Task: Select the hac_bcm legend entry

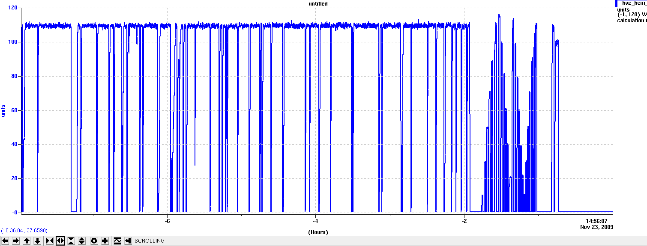Action: (x=631, y=3)
